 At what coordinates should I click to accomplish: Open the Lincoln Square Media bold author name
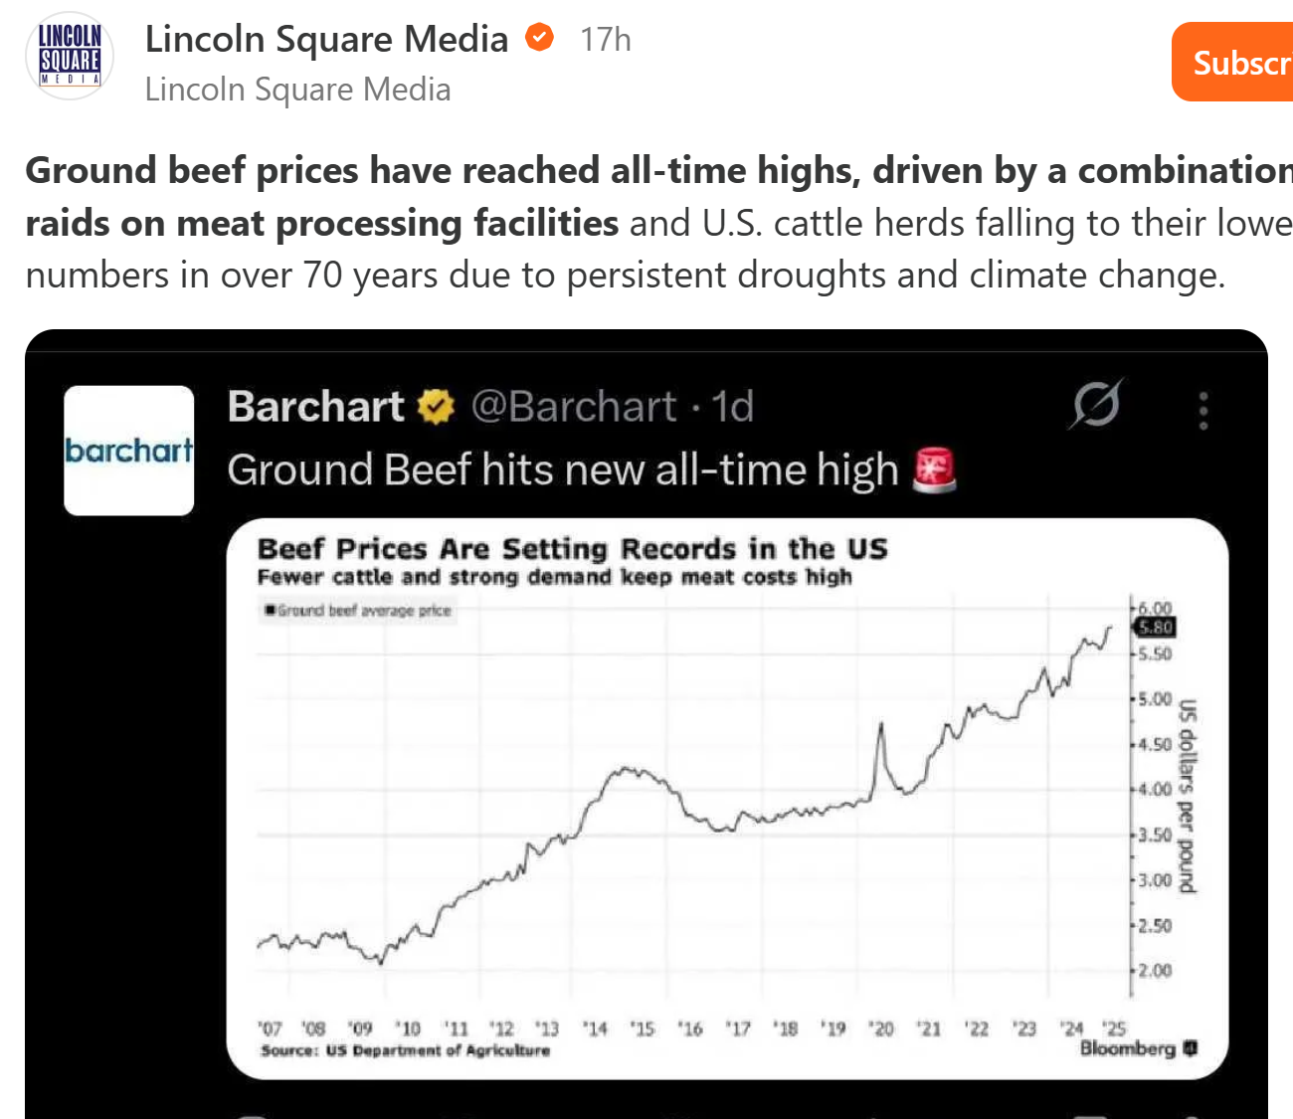click(x=326, y=39)
